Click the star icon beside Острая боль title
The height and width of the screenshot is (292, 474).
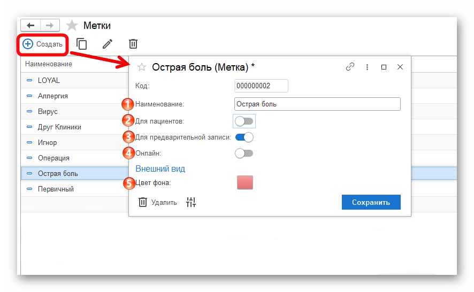[x=141, y=67]
